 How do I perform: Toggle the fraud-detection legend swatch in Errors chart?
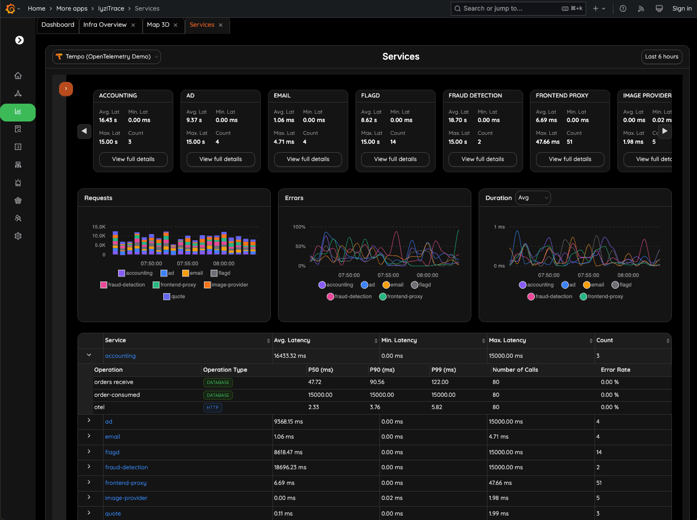(330, 296)
